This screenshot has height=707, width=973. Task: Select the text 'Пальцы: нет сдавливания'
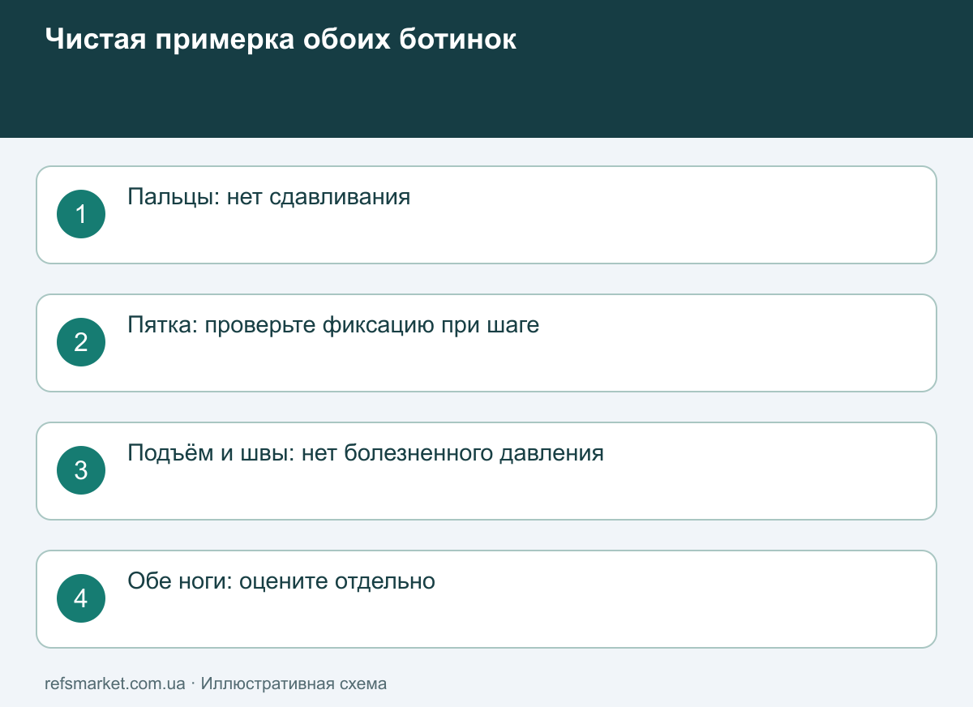click(269, 197)
